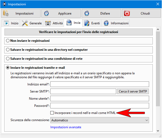
Task: Click the clock checkmark Applicare icon
Action: tap(46, 13)
